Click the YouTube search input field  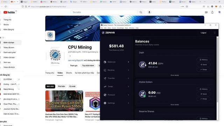pyautogui.click(x=104, y=12)
